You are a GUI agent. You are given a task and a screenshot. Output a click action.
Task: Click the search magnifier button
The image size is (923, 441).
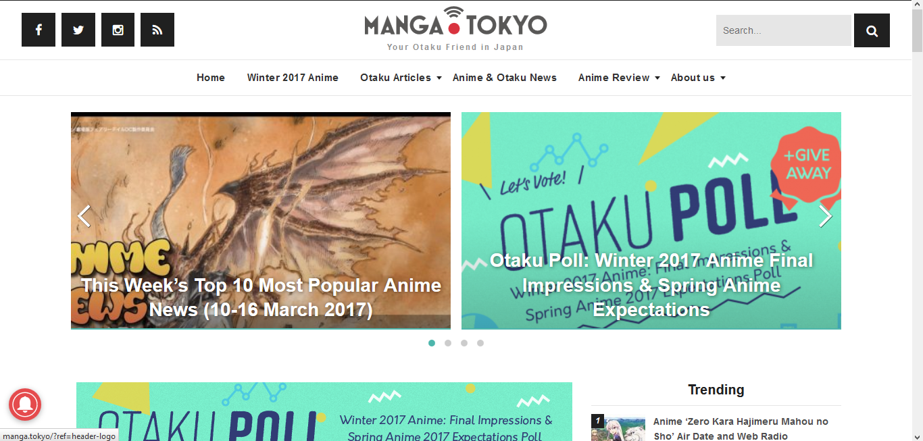(872, 30)
